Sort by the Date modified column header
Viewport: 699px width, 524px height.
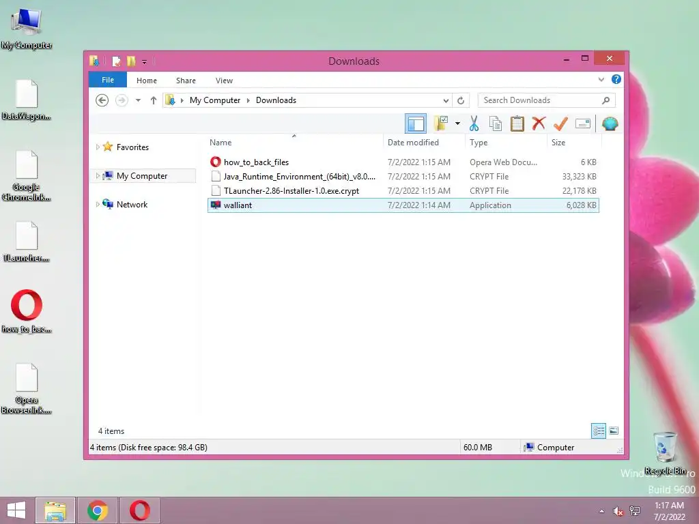pos(424,142)
